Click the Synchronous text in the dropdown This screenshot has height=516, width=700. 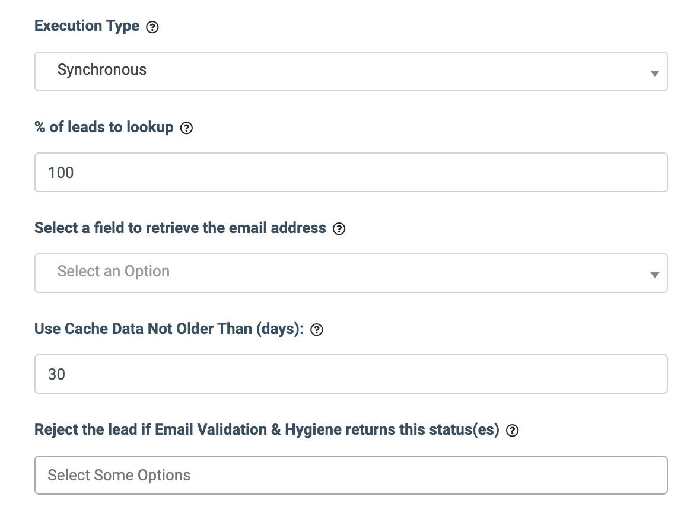pyautogui.click(x=102, y=70)
